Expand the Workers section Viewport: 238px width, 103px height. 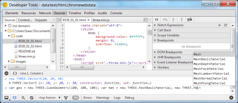coord(155,67)
